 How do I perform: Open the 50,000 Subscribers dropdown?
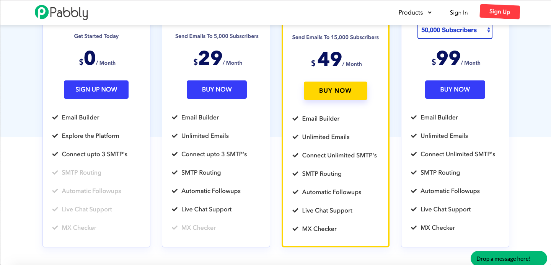click(455, 30)
